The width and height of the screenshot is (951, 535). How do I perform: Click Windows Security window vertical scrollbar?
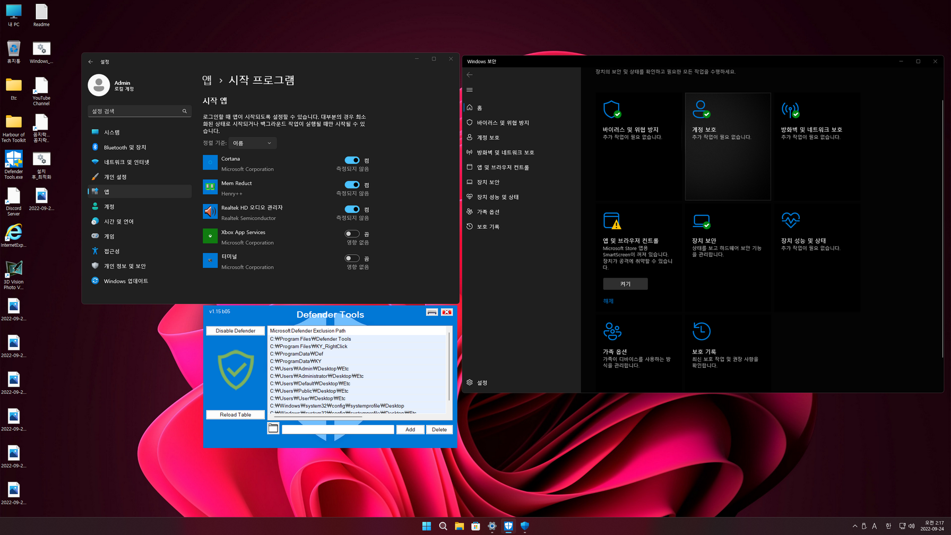point(942,228)
